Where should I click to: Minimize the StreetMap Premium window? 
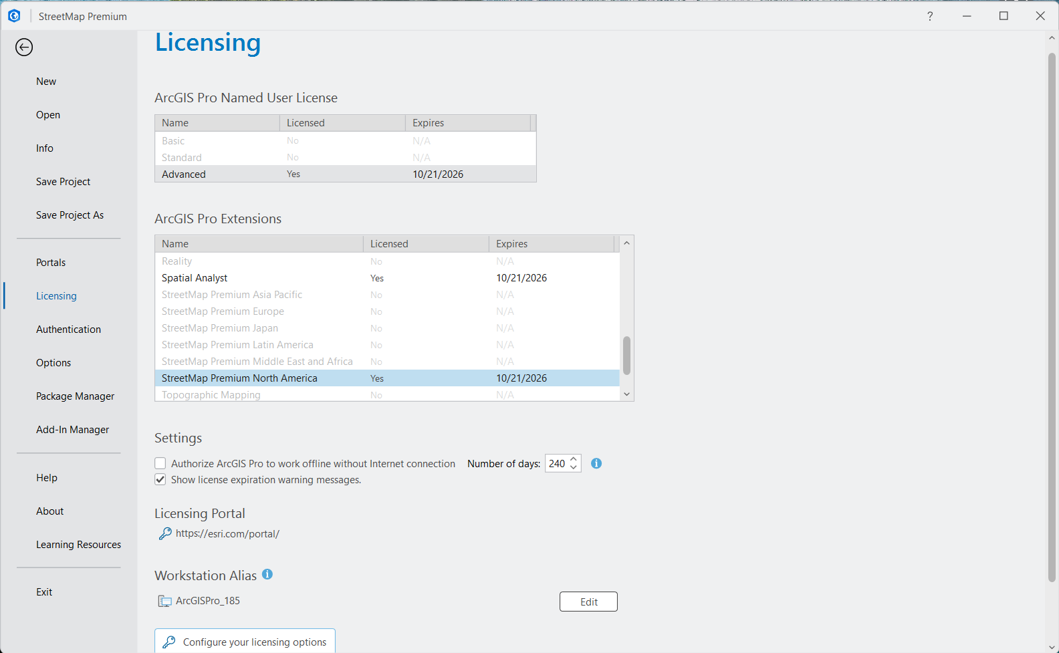pos(967,16)
